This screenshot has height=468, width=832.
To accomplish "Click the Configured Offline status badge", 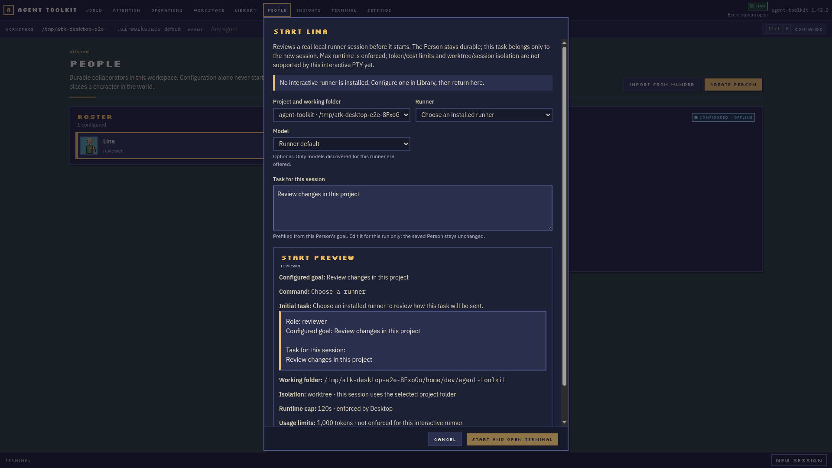I will pos(723,117).
